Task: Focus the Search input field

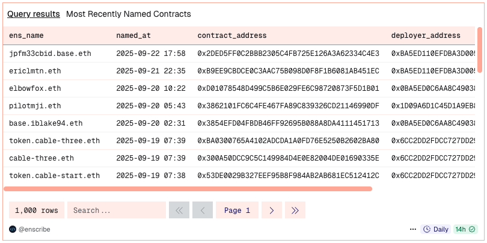Action: pyautogui.click(x=116, y=211)
